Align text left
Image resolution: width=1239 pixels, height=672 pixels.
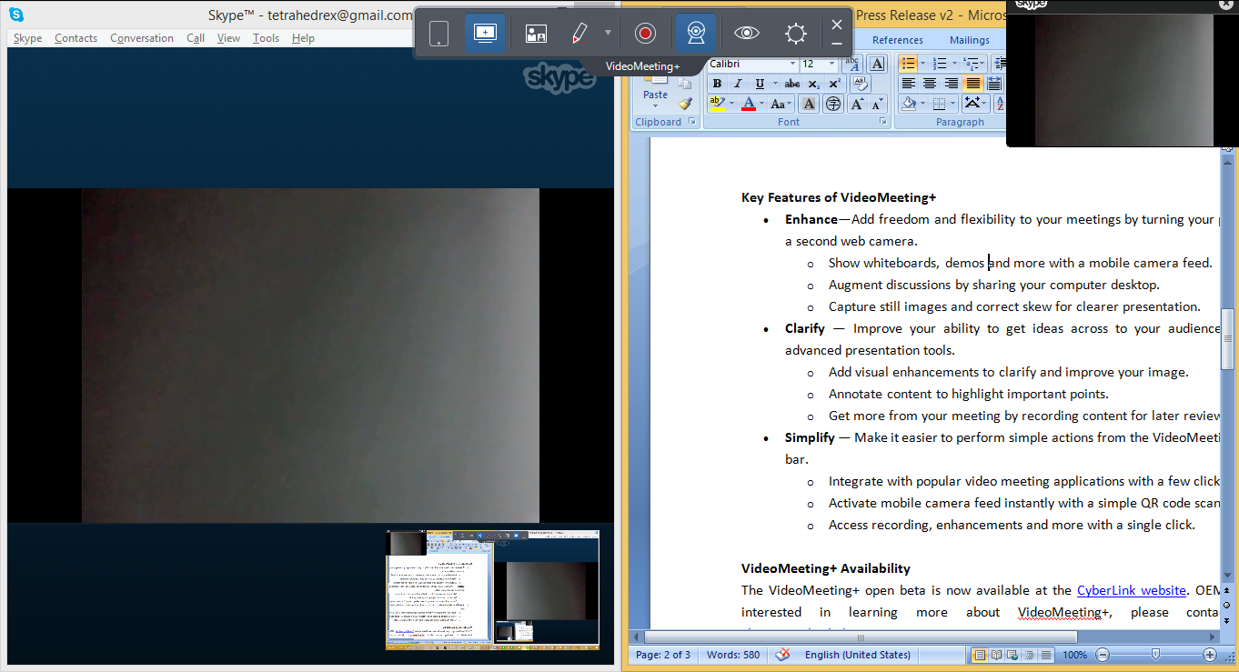pos(908,84)
